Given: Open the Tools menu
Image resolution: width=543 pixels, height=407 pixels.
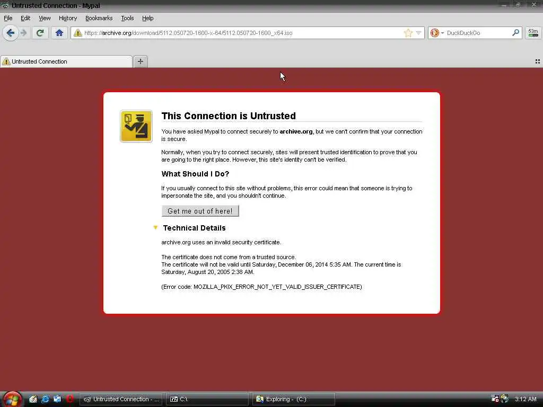Looking at the screenshot, I should point(127,18).
